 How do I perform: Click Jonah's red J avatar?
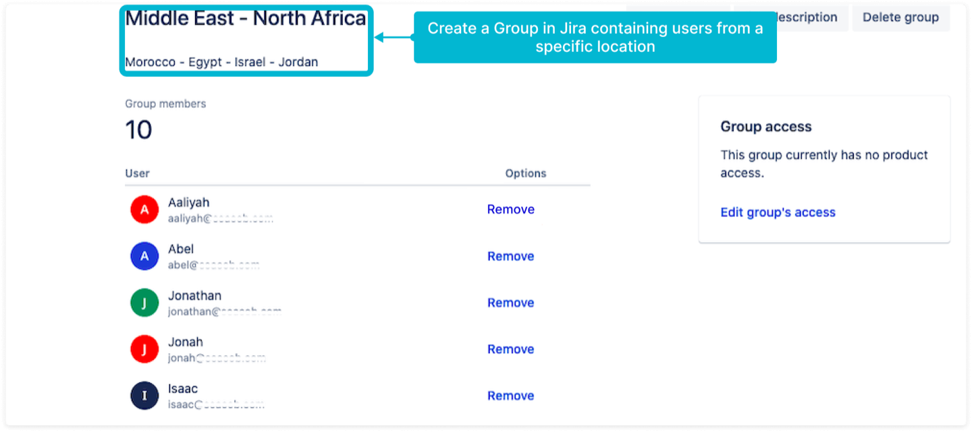[144, 349]
